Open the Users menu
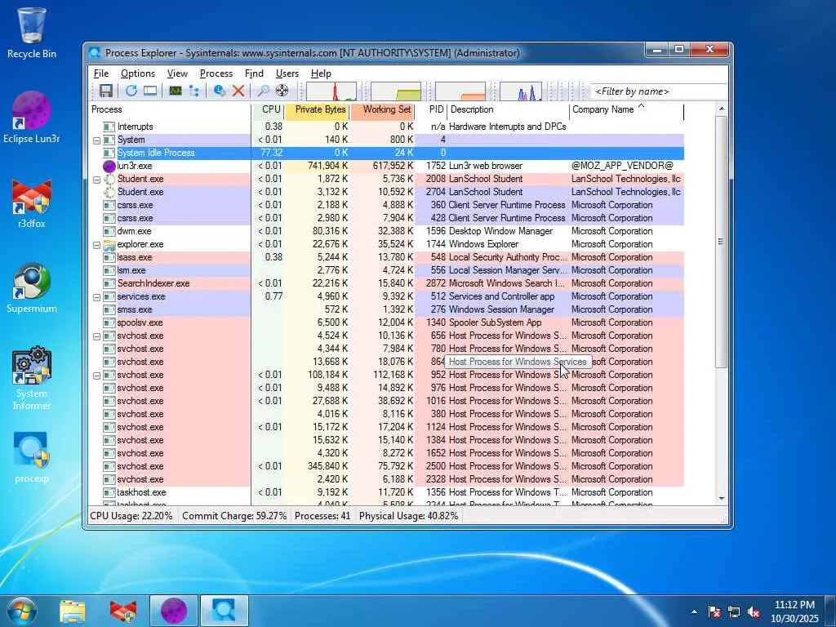This screenshot has width=836, height=627. click(x=287, y=73)
